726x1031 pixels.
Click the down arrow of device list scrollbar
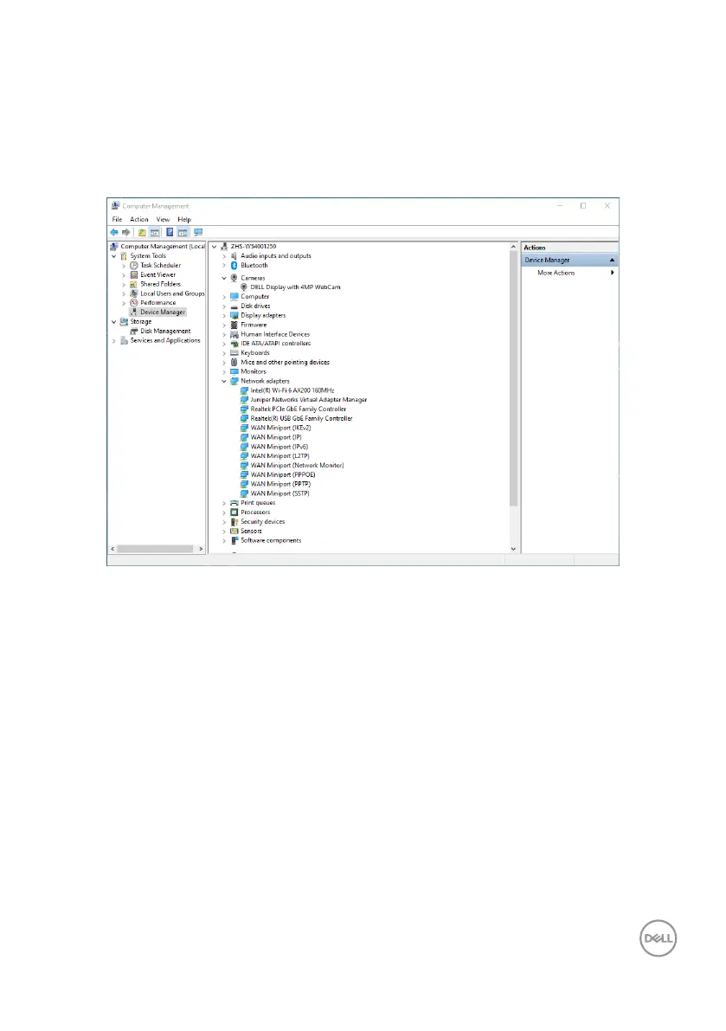(x=513, y=549)
